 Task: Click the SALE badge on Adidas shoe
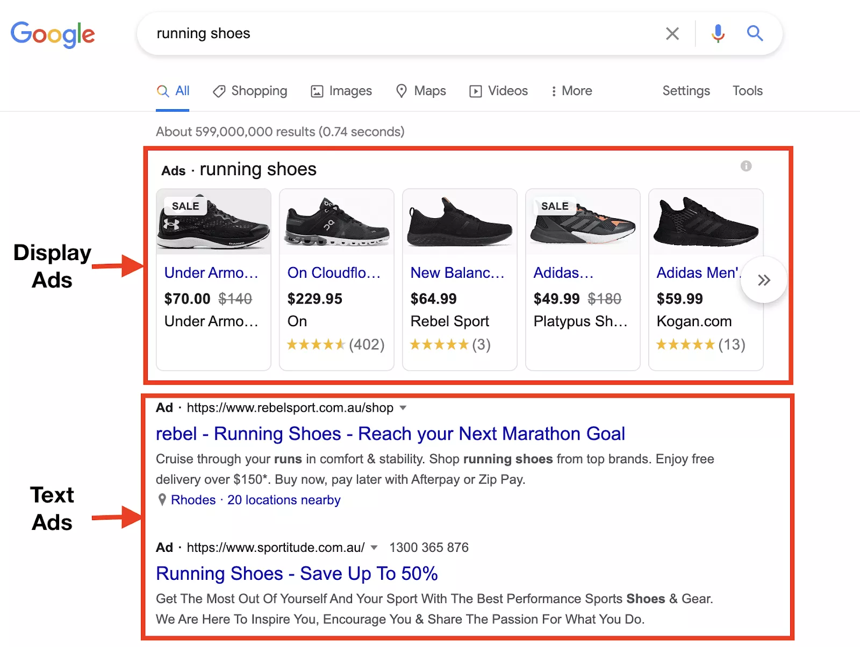[x=555, y=206]
